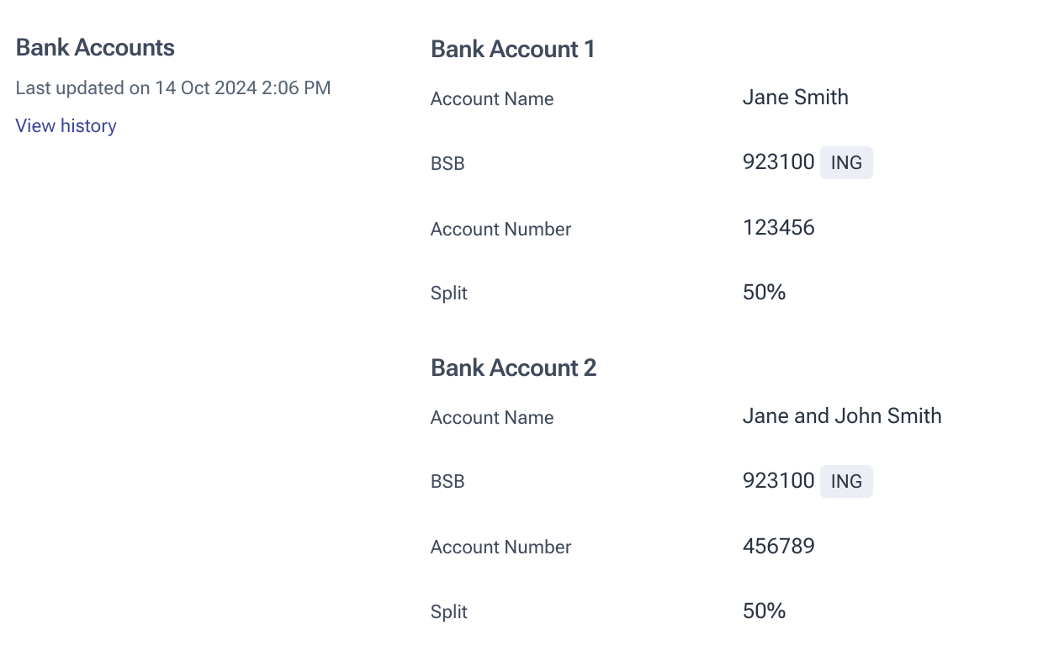
Task: Click the Account Name label in Bank Account 2
Action: coord(492,418)
